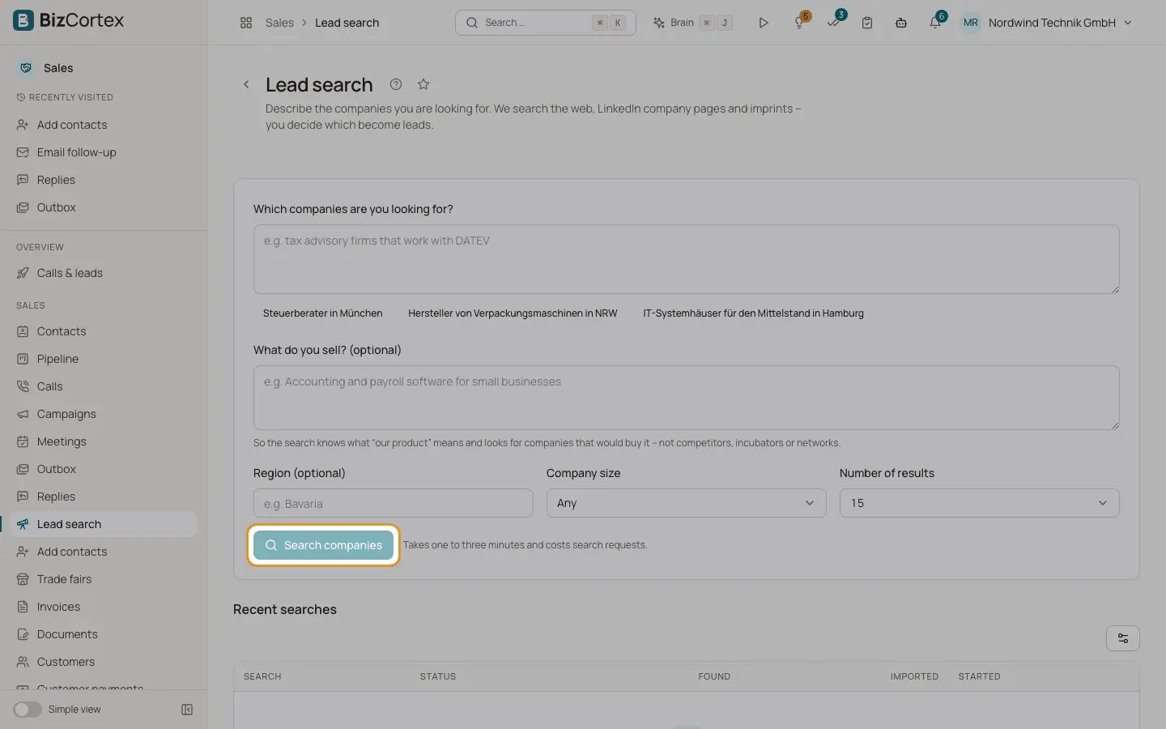1166x729 pixels.
Task: Open the lightbulb tips icon with badge 5
Action: tap(799, 23)
